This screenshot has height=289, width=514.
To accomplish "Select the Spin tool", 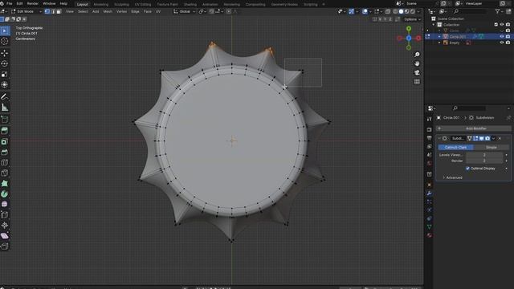I will pos(5,194).
